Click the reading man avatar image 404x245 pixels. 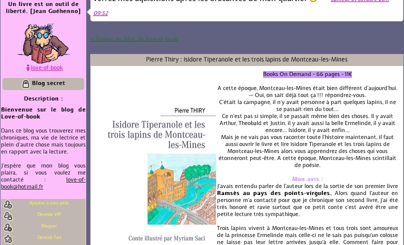click(44, 43)
